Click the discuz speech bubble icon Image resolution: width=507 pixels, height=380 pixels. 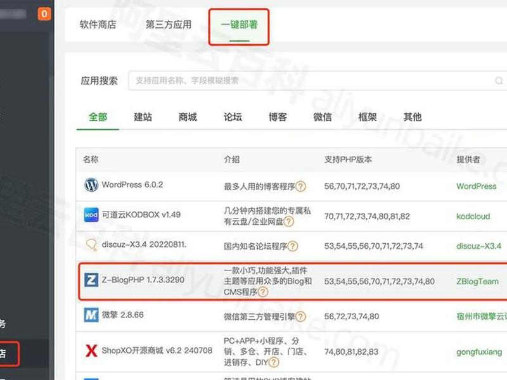(91, 244)
